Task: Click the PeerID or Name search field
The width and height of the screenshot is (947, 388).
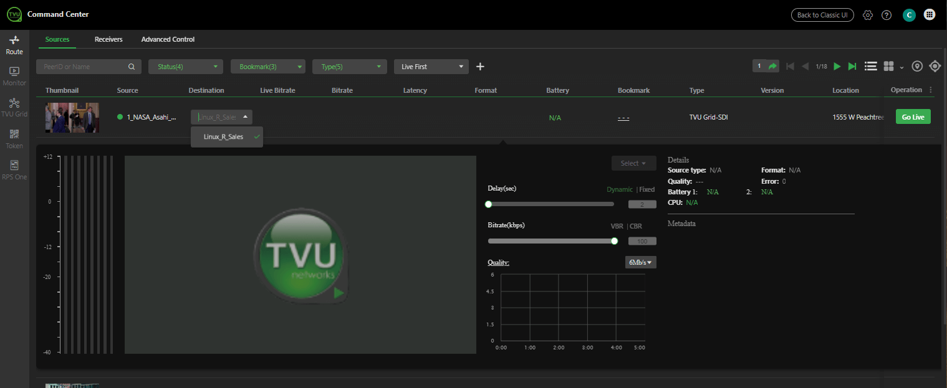Action: tap(89, 67)
